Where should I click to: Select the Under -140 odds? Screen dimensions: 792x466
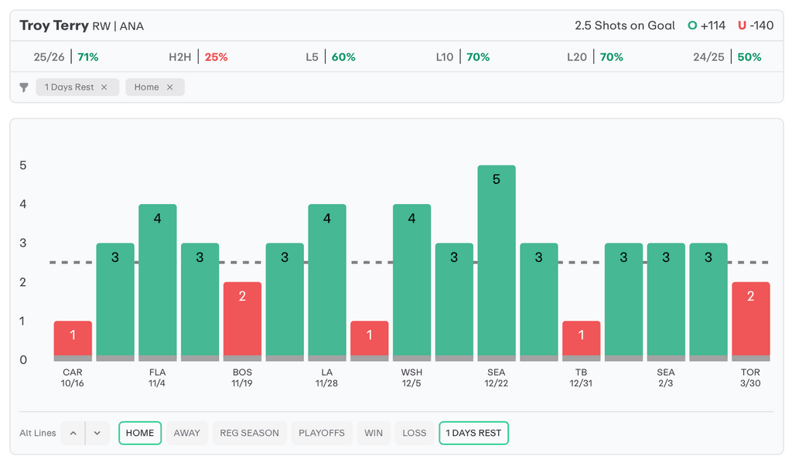pyautogui.click(x=756, y=26)
